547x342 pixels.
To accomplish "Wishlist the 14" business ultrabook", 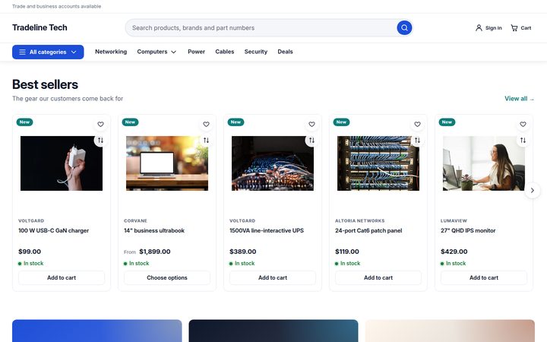I will click(206, 124).
